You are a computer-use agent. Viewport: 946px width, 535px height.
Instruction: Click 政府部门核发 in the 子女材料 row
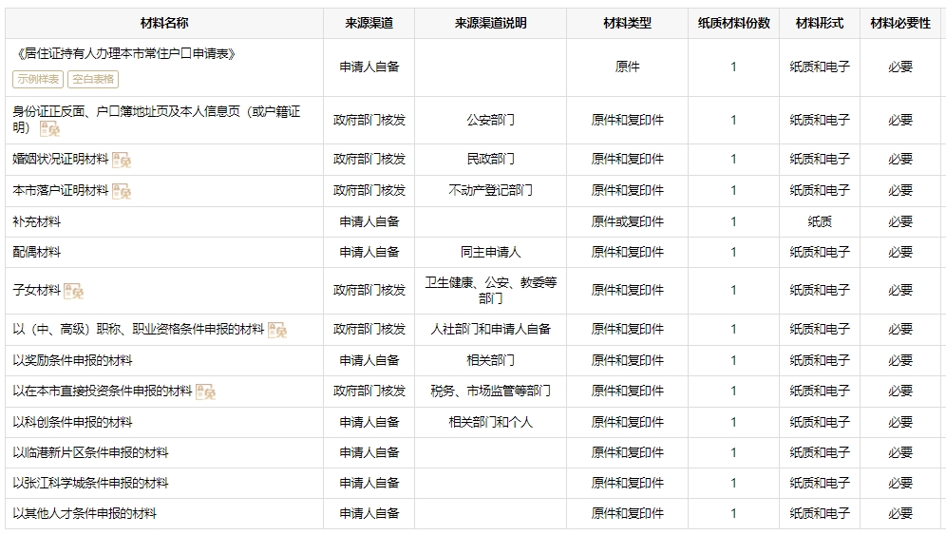point(369,290)
